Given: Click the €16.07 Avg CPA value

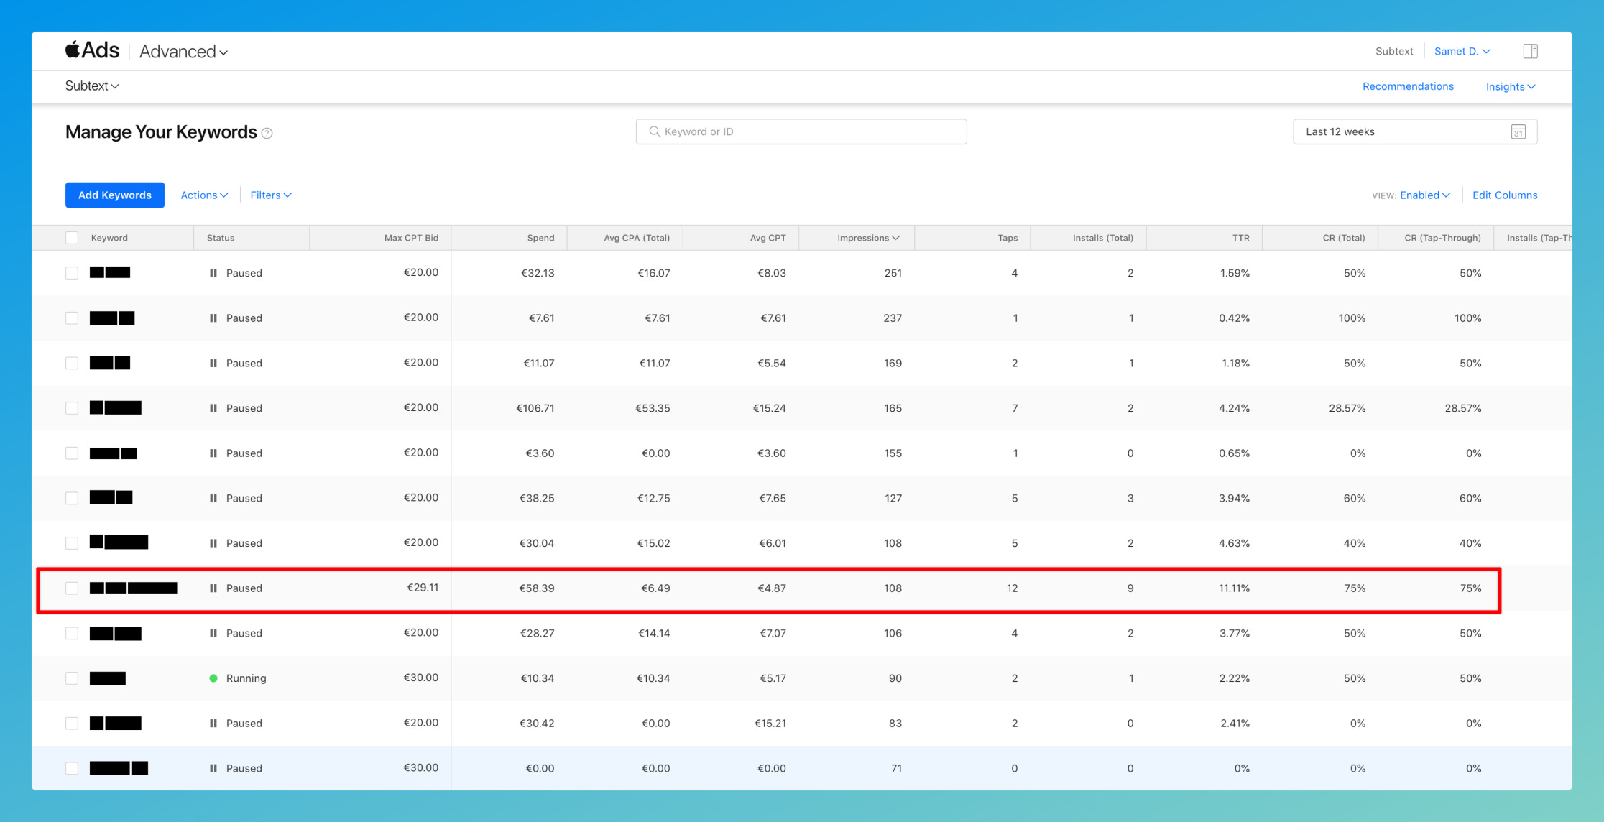Looking at the screenshot, I should (x=654, y=273).
